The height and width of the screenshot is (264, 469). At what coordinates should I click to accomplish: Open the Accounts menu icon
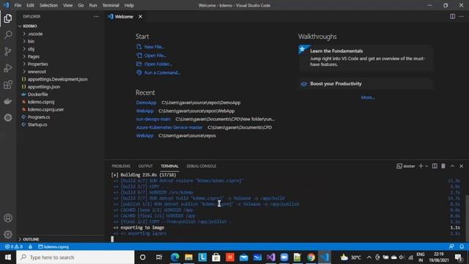(8, 218)
